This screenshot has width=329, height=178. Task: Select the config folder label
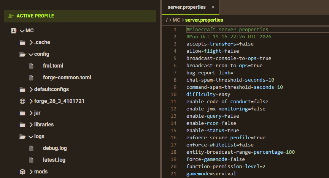(41, 54)
